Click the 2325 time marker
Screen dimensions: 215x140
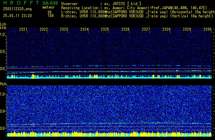pos(105,29)
